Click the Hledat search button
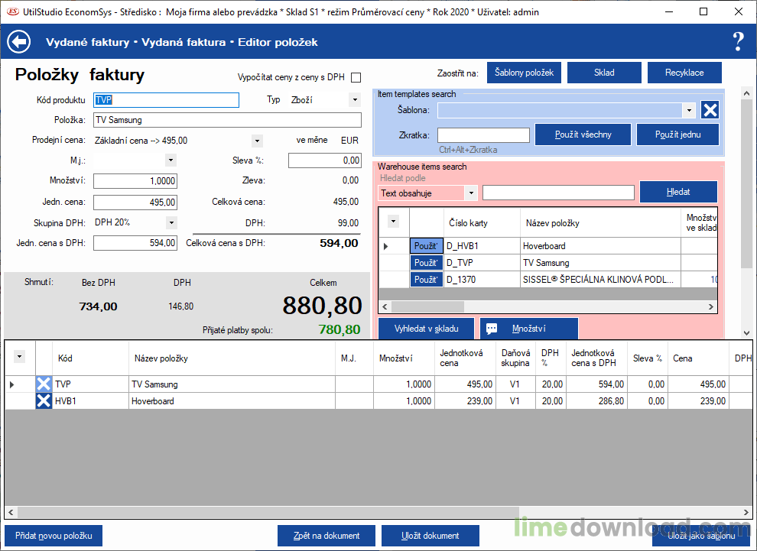The height and width of the screenshot is (551, 757). 678,192
